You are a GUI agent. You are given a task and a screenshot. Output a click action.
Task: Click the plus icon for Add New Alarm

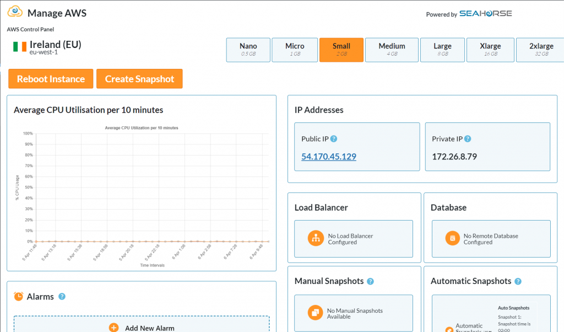(x=113, y=328)
